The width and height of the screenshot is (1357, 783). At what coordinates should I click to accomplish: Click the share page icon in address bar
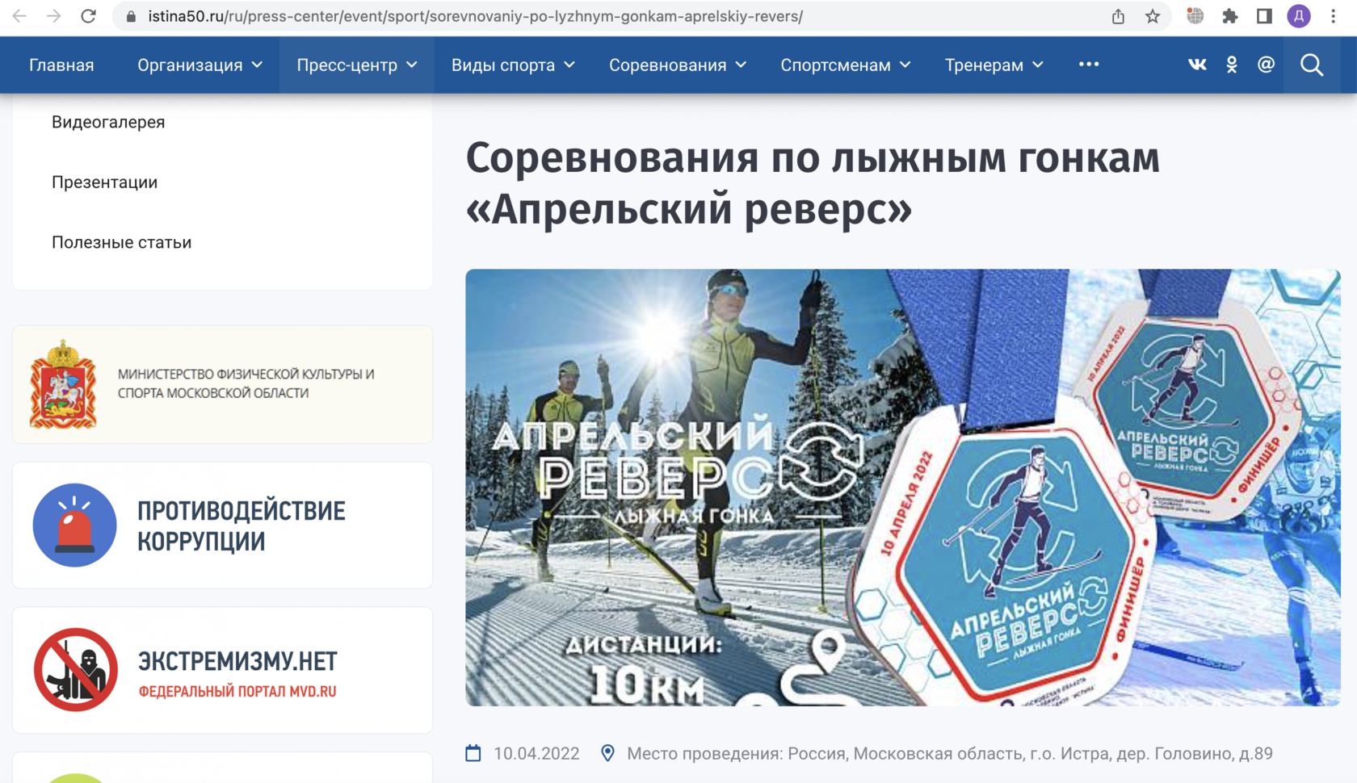coord(1118,16)
